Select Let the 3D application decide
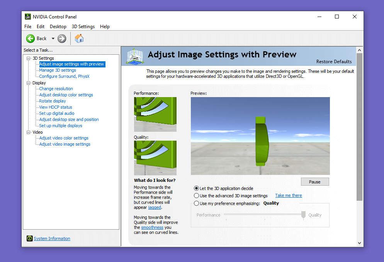This screenshot has width=384, height=262. pos(196,188)
